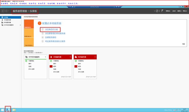Screen dimensions: 189x112
Task: Click green manageability icon in 本地服务器 tile
Action: (51, 61)
